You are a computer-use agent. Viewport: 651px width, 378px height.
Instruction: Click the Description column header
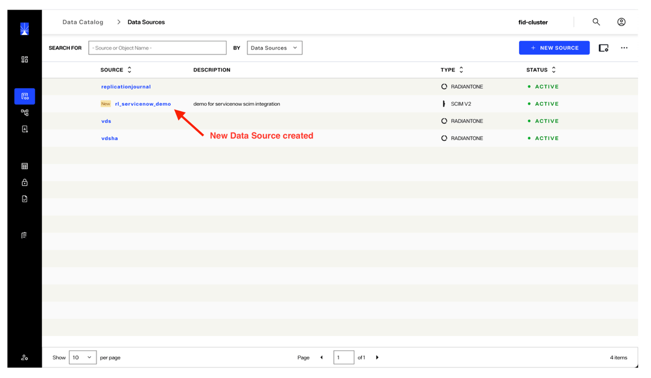click(x=212, y=70)
